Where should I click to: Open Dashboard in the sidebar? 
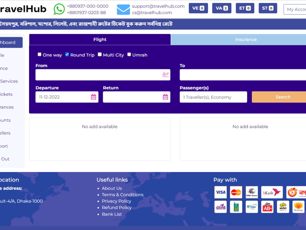click(11, 42)
